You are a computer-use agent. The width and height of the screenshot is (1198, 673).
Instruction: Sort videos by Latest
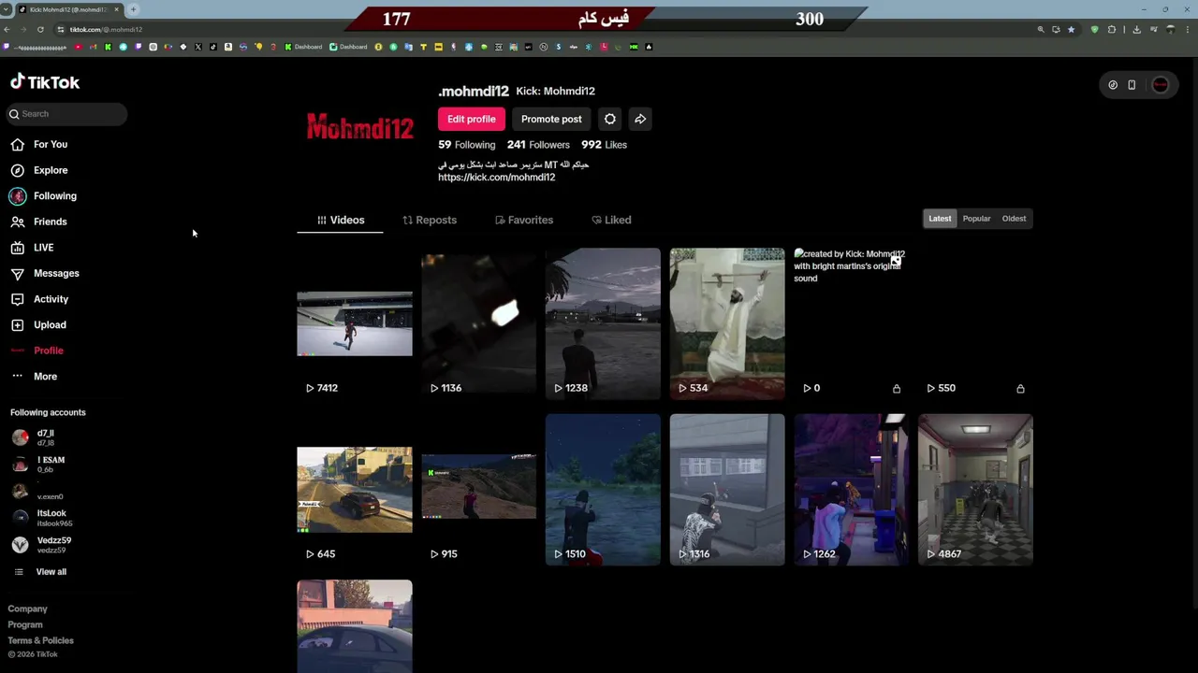point(940,219)
